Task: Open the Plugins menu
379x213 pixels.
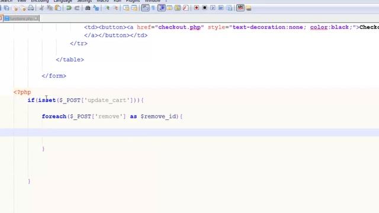Action: pos(133,1)
